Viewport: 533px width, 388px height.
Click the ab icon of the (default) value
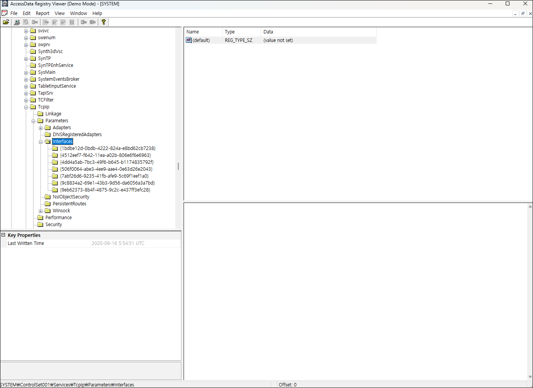pos(189,40)
